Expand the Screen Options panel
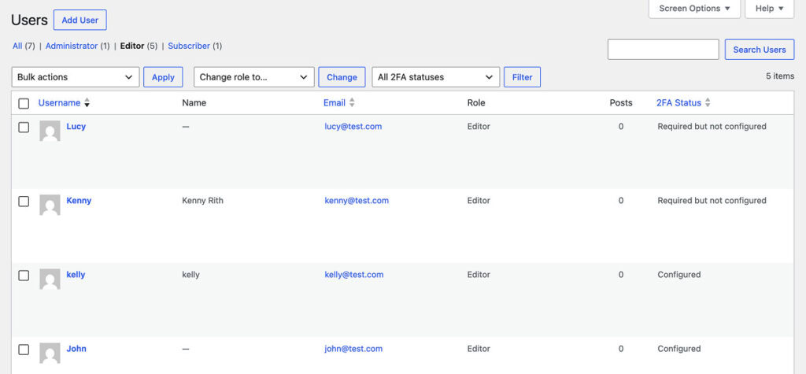This screenshot has width=806, height=374. 694,8
